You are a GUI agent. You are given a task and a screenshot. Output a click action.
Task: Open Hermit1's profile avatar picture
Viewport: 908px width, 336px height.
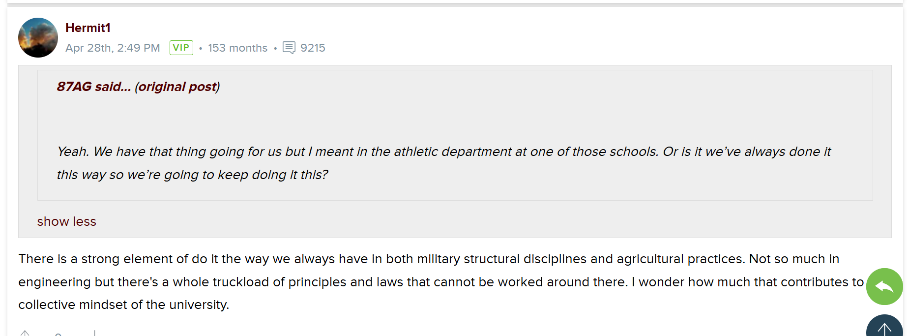pos(38,37)
